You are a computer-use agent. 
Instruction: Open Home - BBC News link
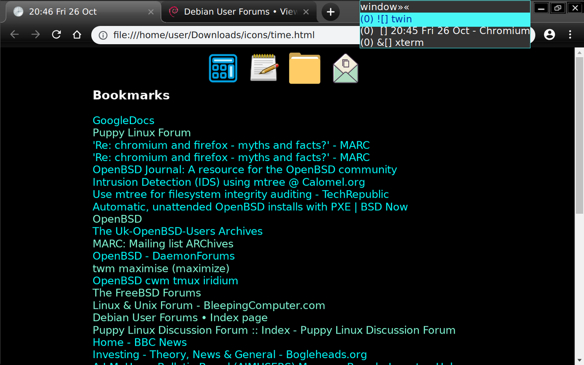(x=140, y=342)
